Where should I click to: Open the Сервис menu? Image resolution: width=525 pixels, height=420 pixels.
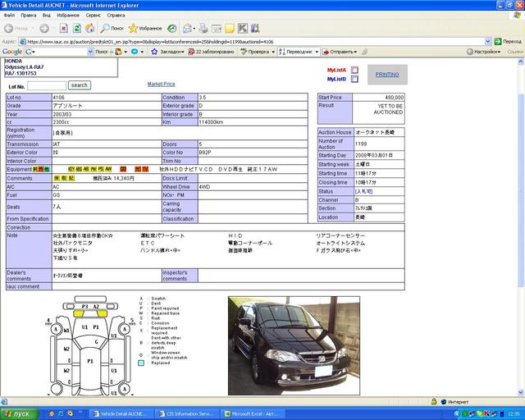click(93, 16)
